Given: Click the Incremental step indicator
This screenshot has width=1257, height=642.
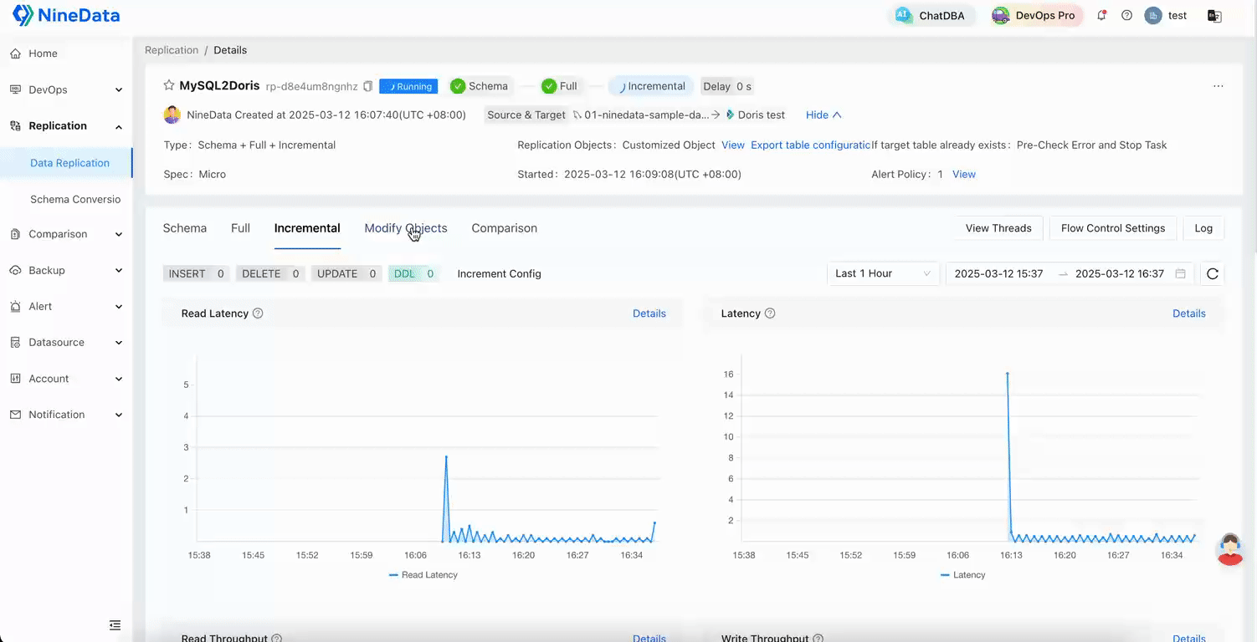Looking at the screenshot, I should [x=649, y=86].
